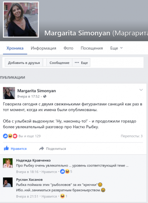Click the globe privacy icon beside the post time
The height and width of the screenshot is (203, 148).
[45, 96]
